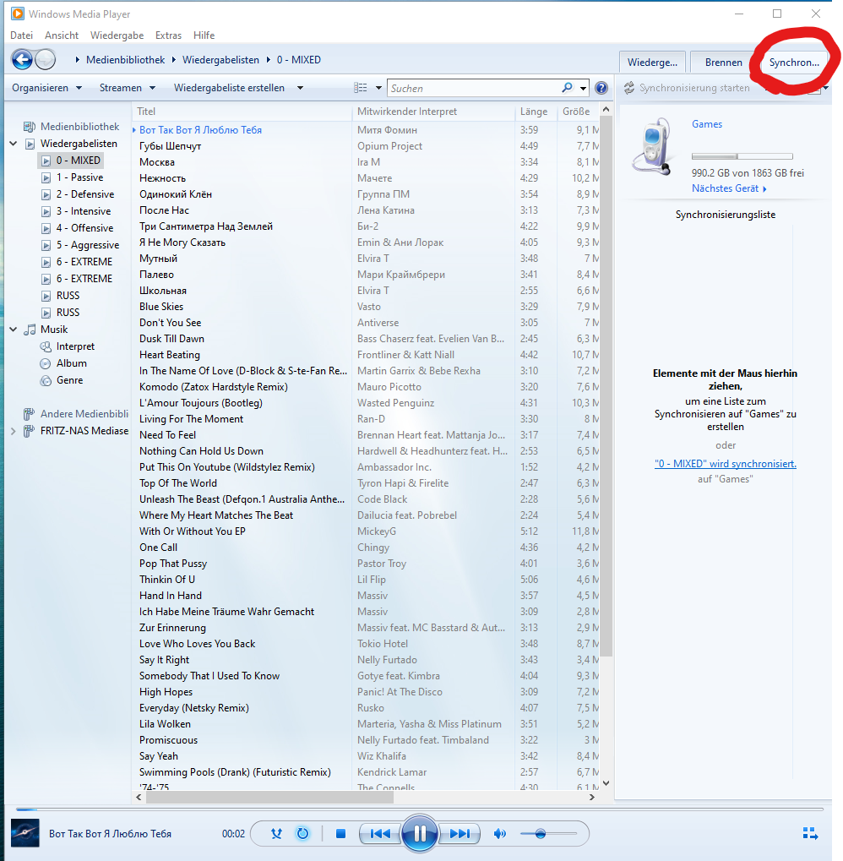Sort by the Titel column header
843x861 pixels.
[242, 112]
